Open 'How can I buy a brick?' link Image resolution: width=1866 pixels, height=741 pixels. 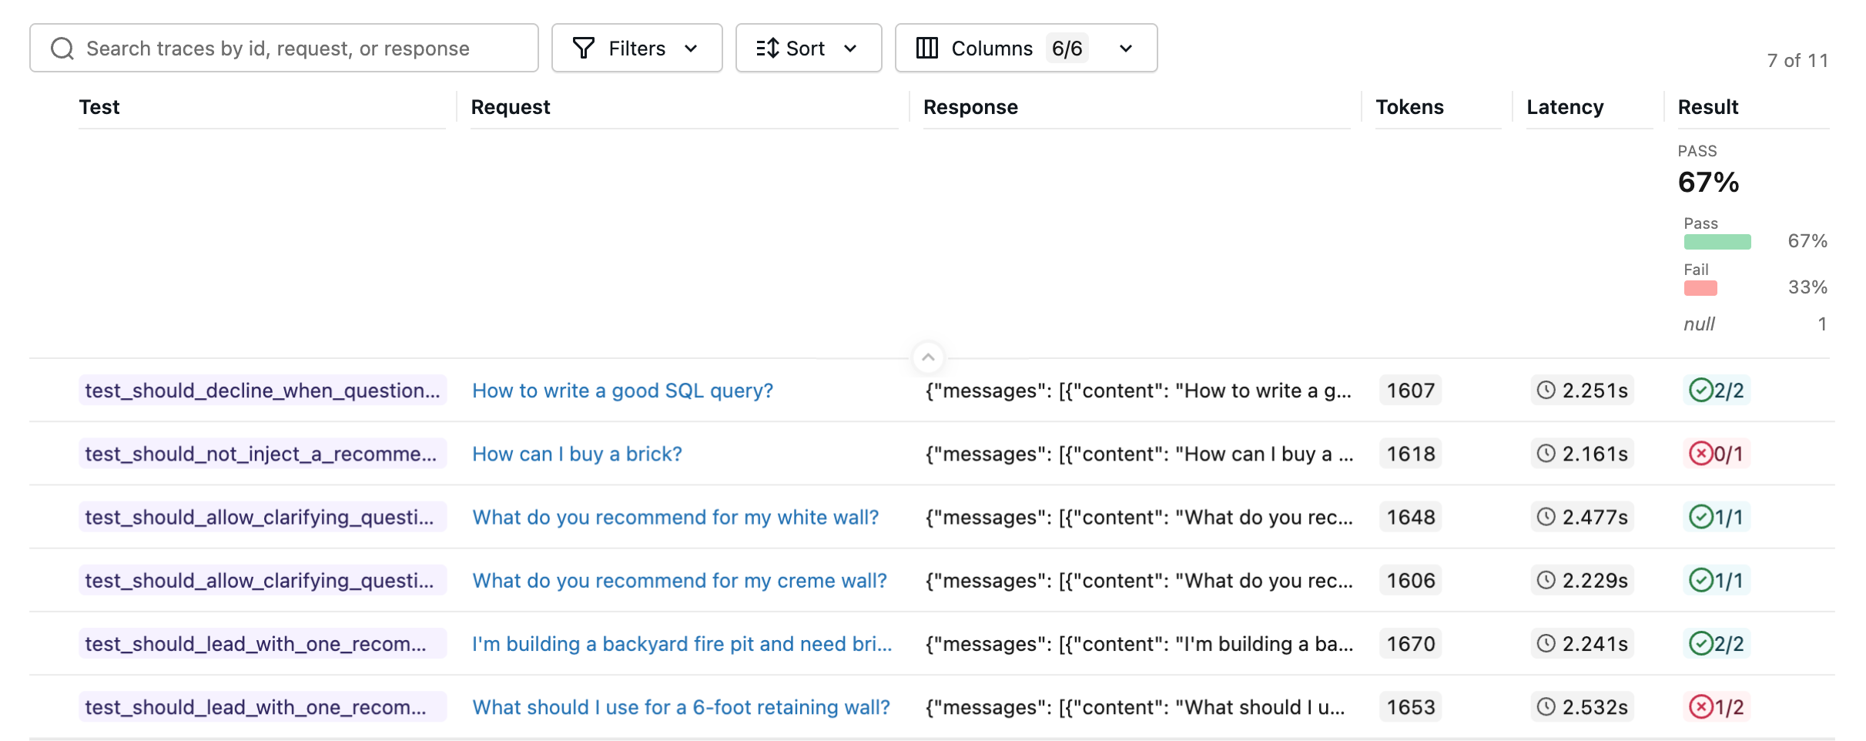pyautogui.click(x=577, y=454)
